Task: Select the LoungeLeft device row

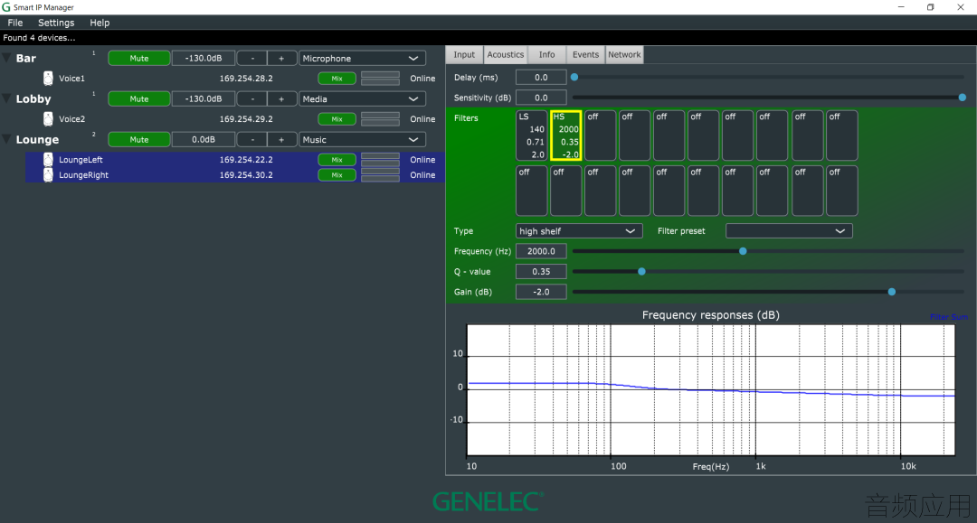Action: (235, 160)
